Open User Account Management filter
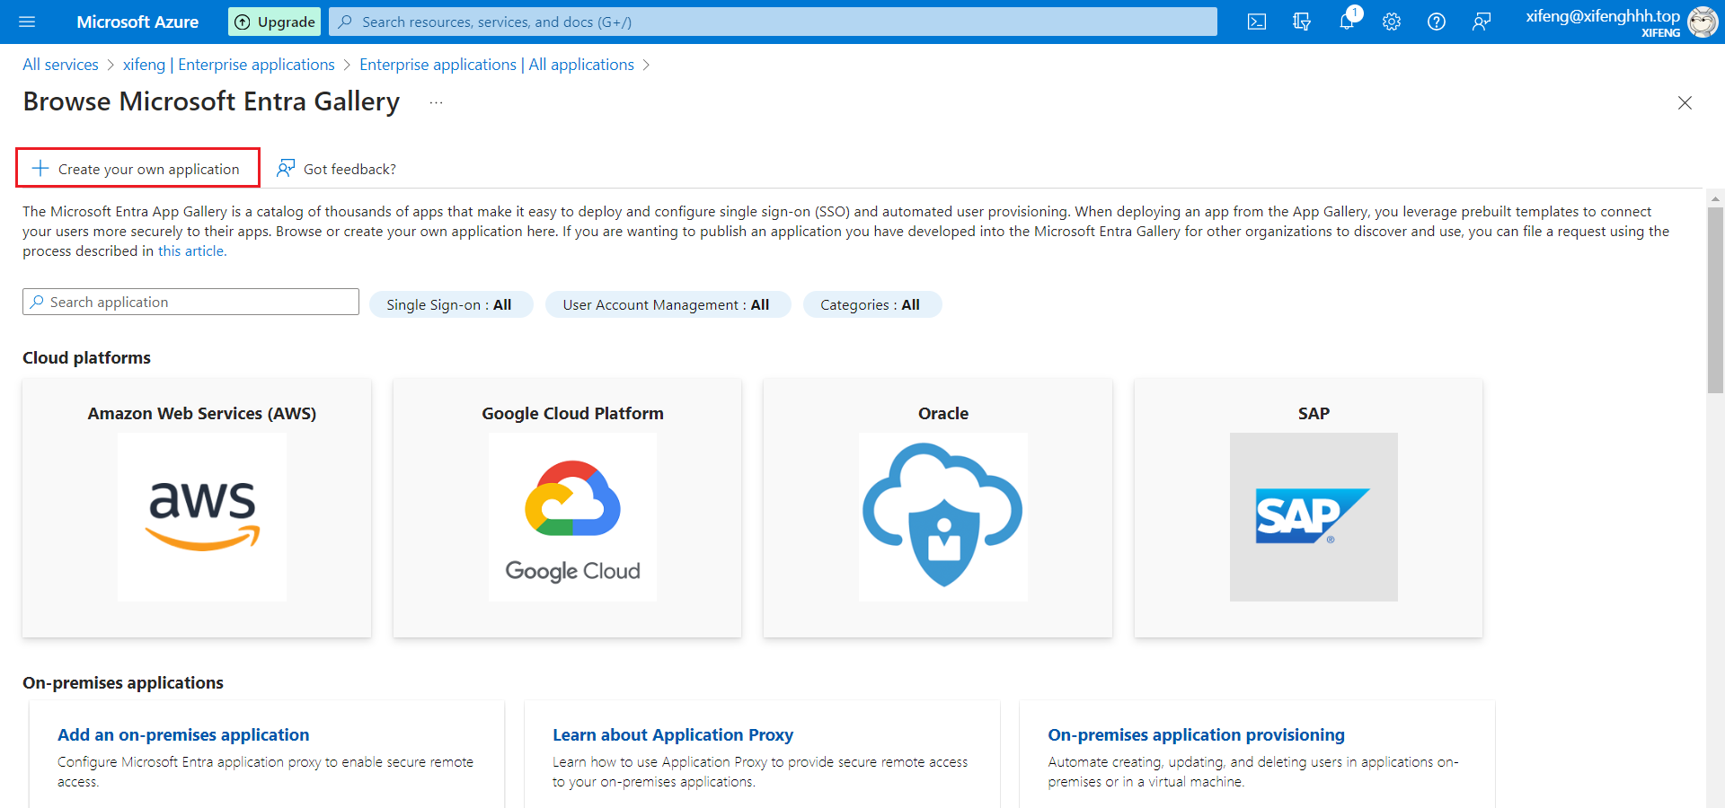This screenshot has height=808, width=1725. pyautogui.click(x=668, y=304)
